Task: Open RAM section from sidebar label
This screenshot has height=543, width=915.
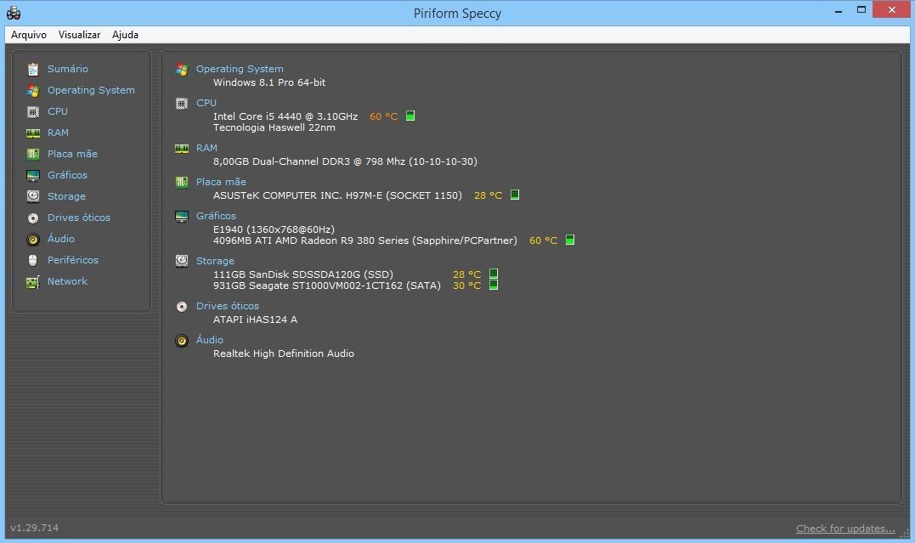Action: click(x=58, y=133)
